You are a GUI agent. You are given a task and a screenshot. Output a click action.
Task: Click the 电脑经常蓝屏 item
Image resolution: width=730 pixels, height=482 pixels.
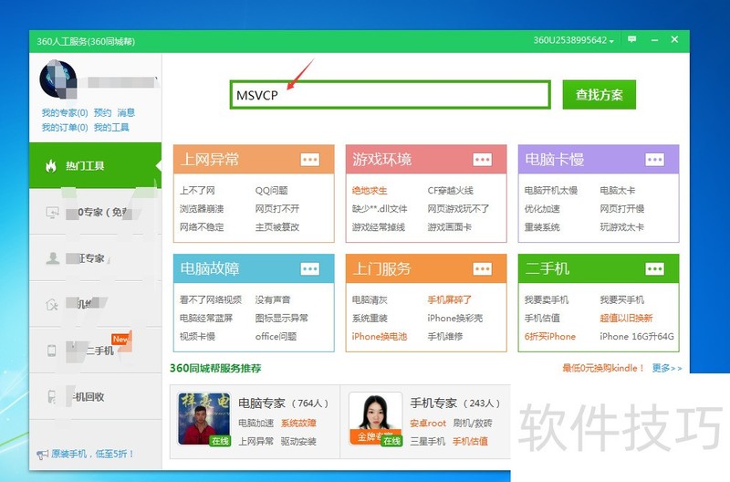206,318
